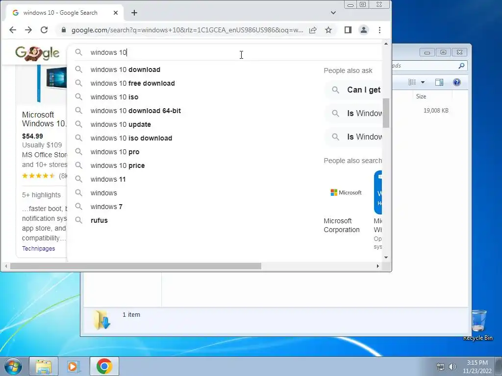Change view icon in the Explorer window

click(412, 82)
